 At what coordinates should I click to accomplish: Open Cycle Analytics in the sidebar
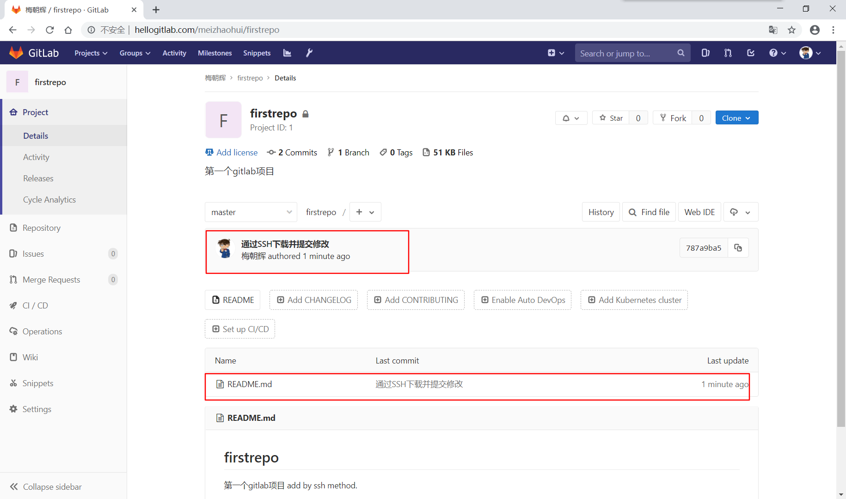click(x=64, y=199)
